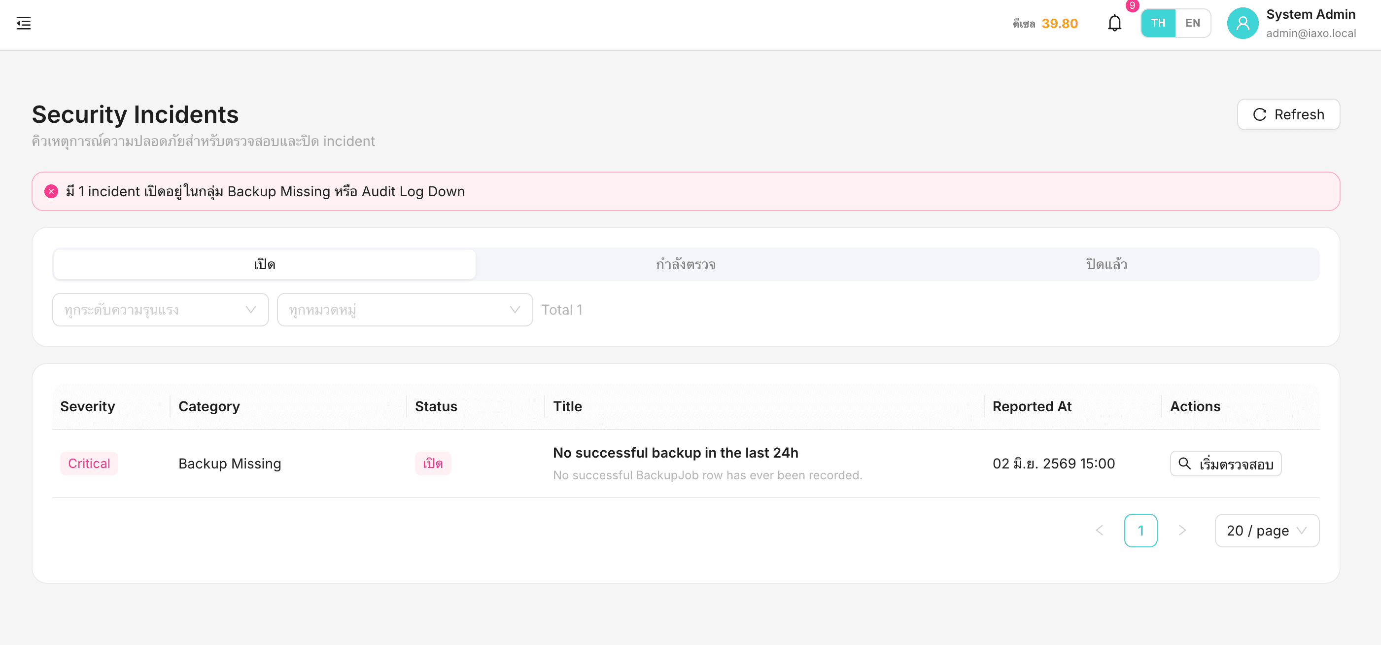
Task: Select the เปิด (open) tab
Action: 264,264
